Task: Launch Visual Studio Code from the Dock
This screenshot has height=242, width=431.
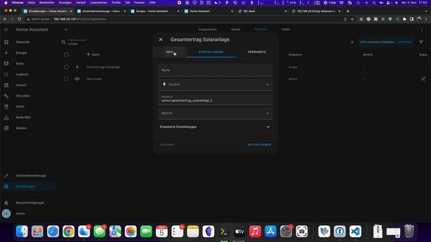Action: (355, 231)
